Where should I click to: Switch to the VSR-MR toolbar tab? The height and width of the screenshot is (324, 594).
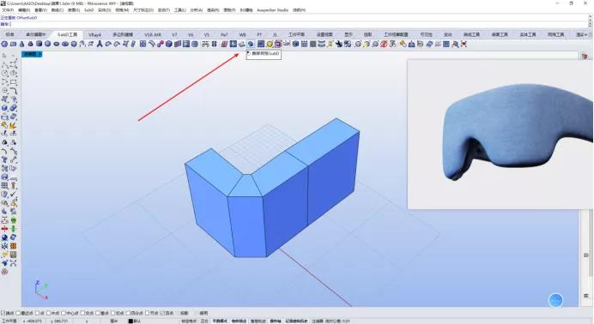click(x=153, y=34)
